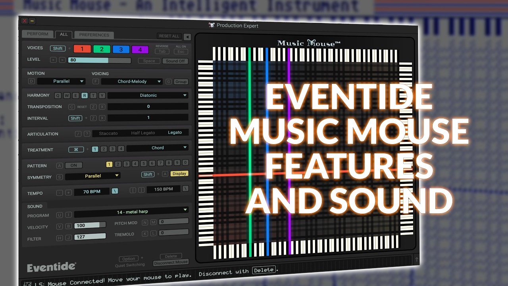Toggle Sound Off

coord(175,61)
